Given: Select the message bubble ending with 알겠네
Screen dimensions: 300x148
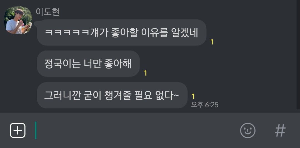Looking at the screenshot, I should point(122,32).
